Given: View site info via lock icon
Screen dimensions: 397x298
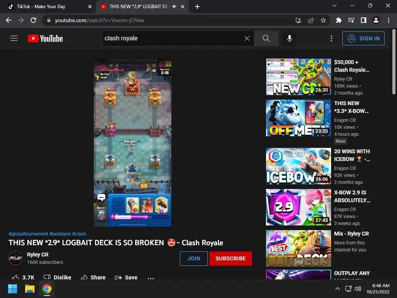Looking at the screenshot, I should pos(49,20).
